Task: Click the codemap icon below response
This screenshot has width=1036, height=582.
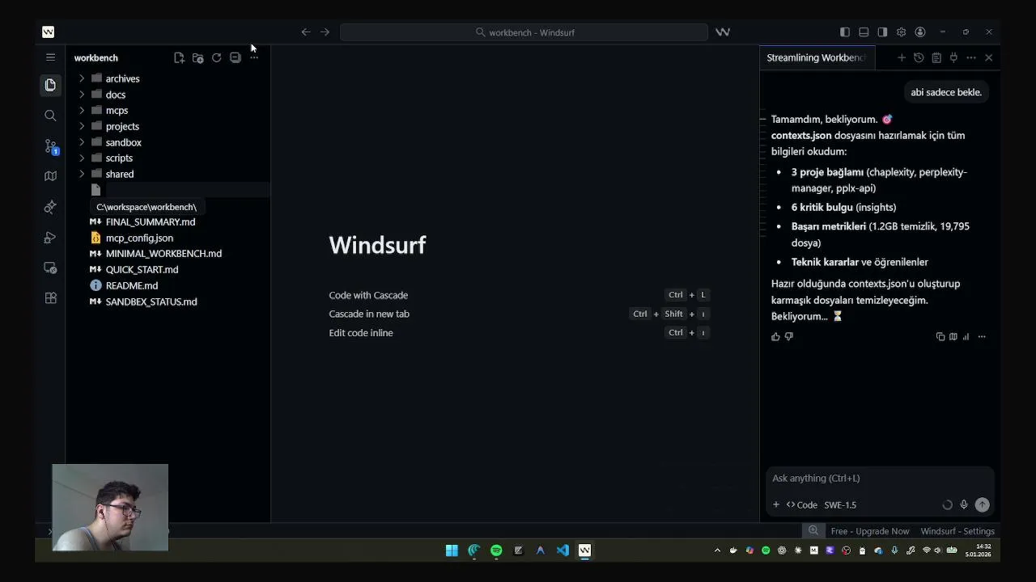Action: 953,336
